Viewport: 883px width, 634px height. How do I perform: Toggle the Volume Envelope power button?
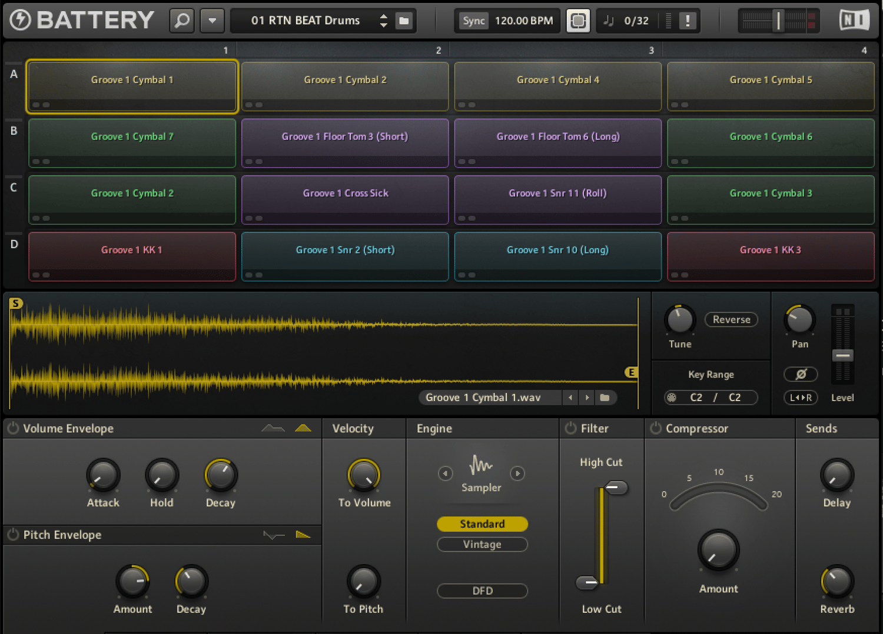pyautogui.click(x=13, y=428)
